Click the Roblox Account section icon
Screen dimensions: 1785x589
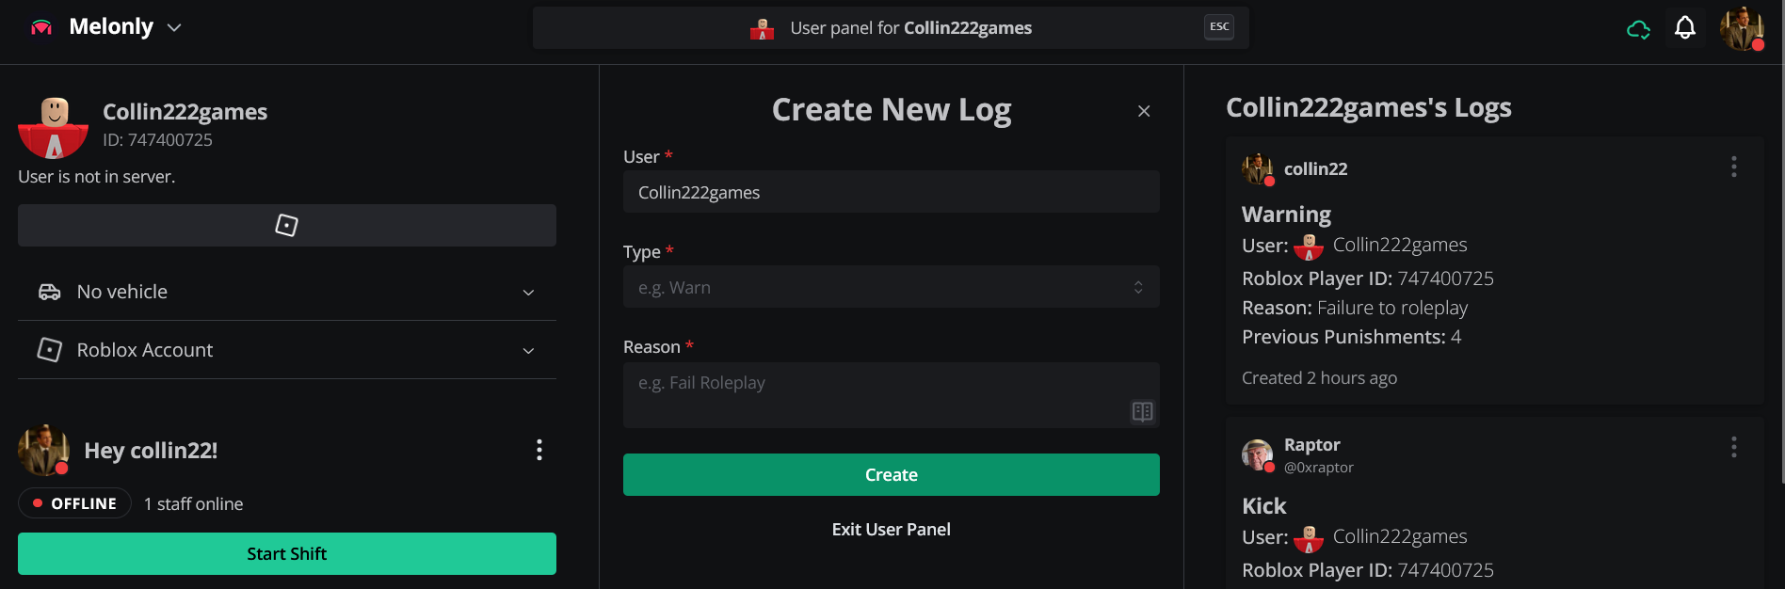pyautogui.click(x=51, y=349)
